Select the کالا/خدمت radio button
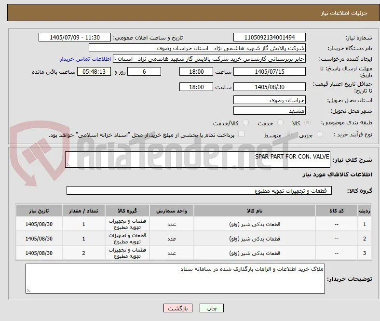The height and width of the screenshot is (321, 380). (x=246, y=122)
